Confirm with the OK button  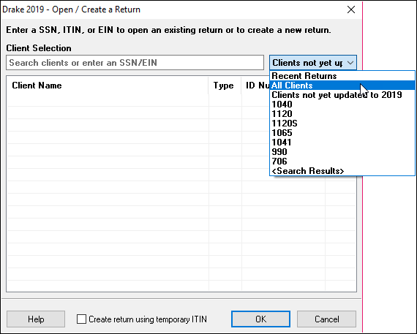tap(260, 319)
